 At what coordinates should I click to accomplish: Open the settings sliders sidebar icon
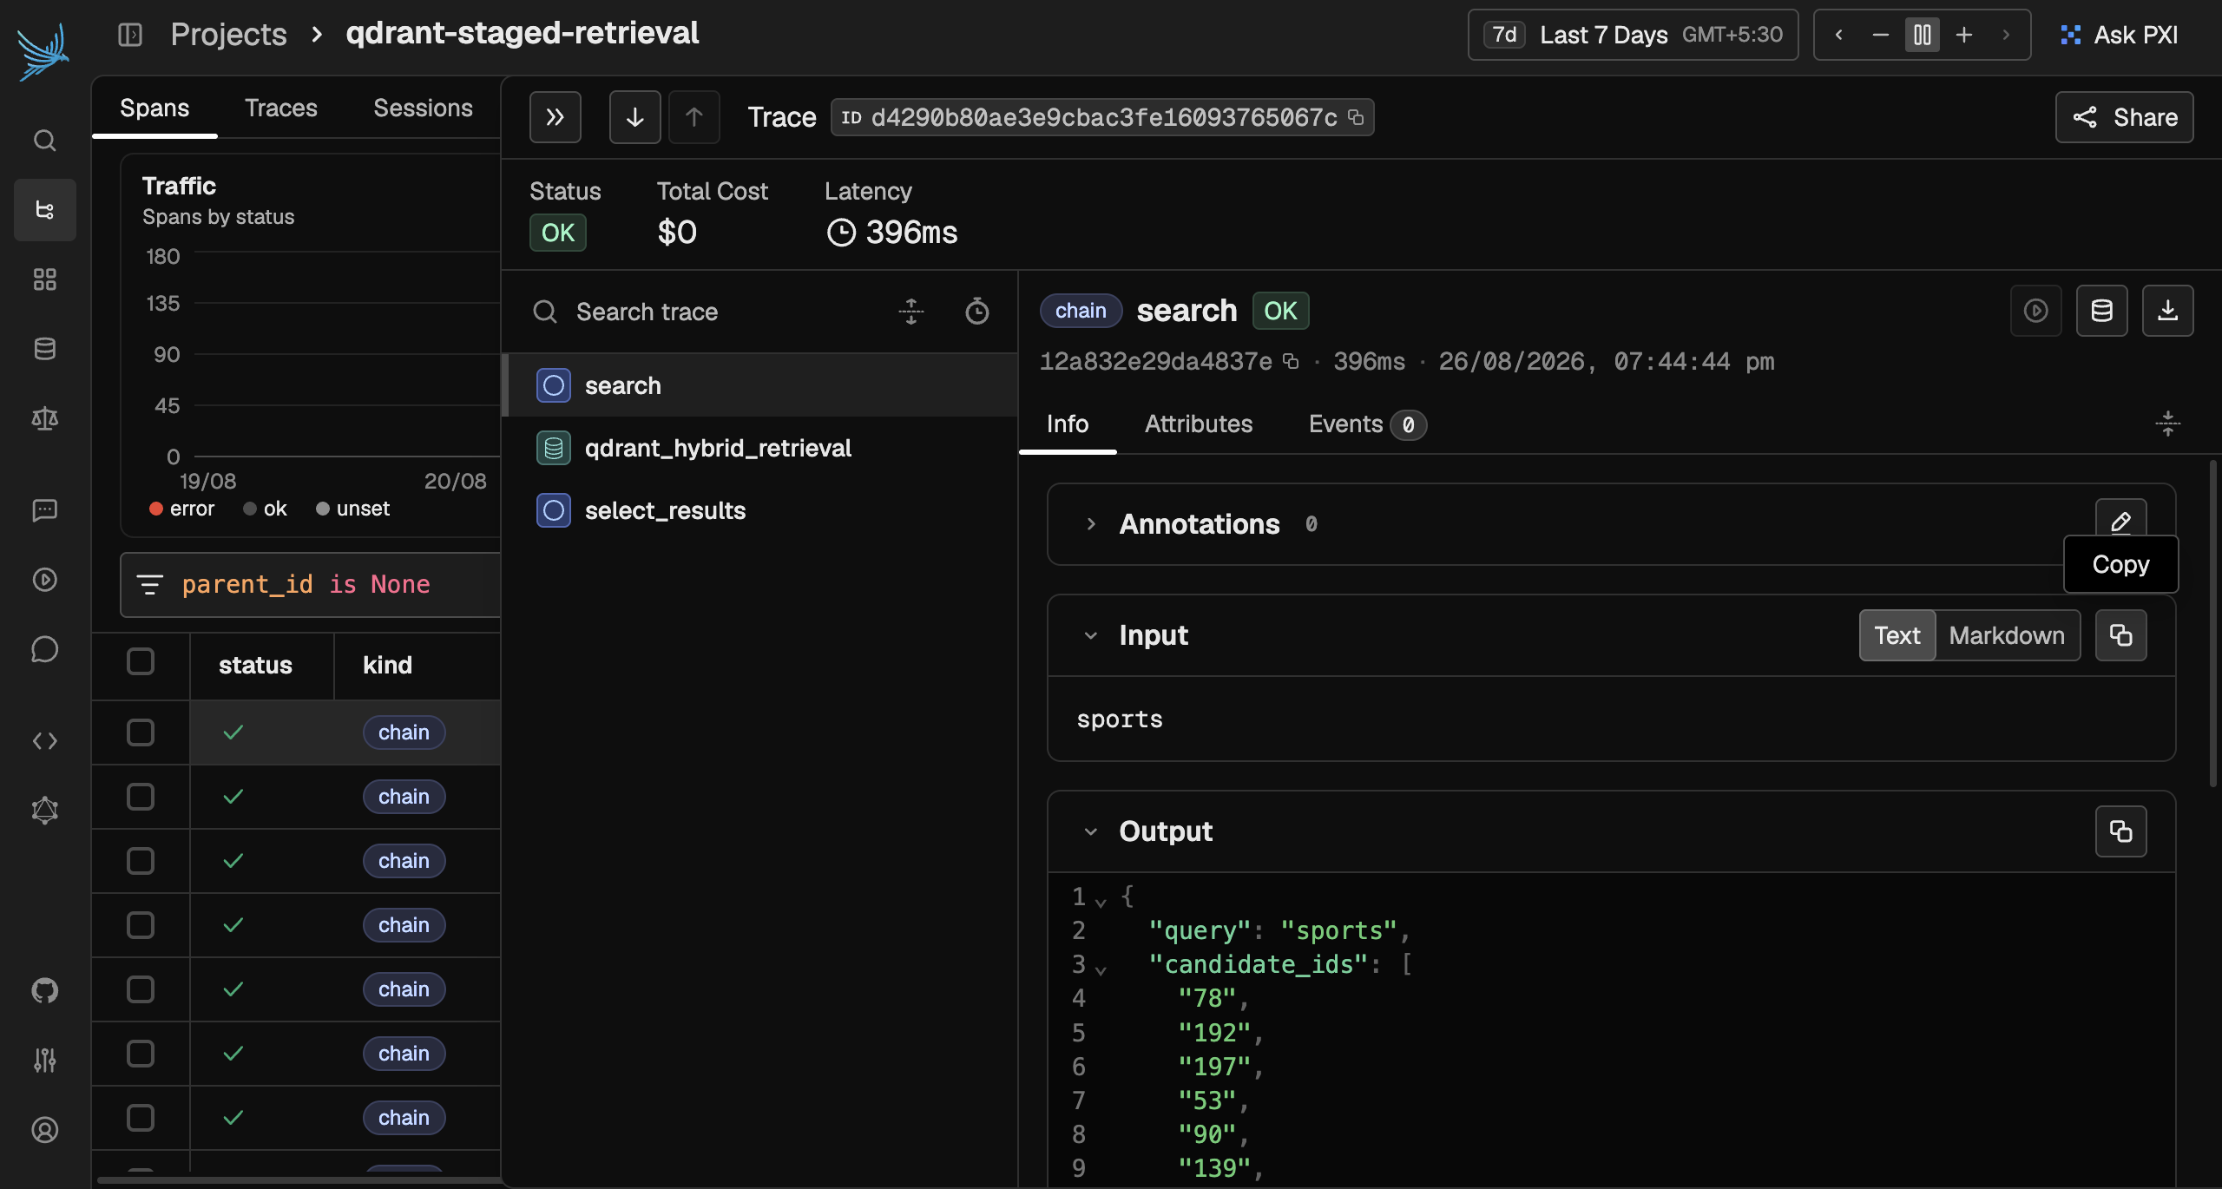45,1060
